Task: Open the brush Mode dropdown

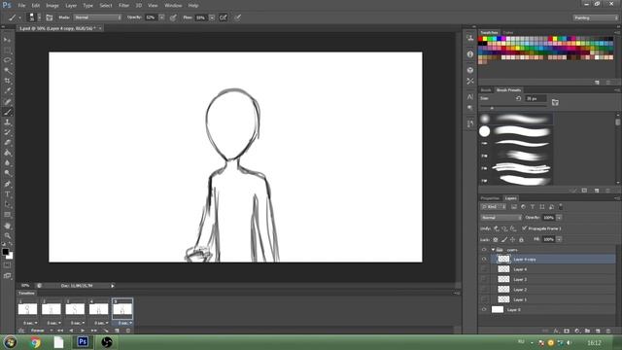Action: (x=97, y=17)
